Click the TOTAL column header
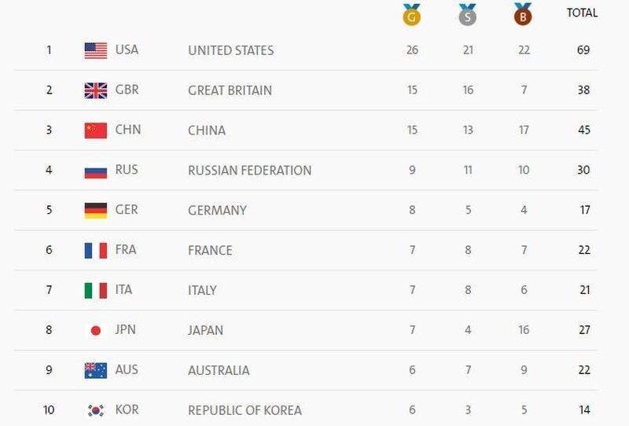629x426 pixels. pyautogui.click(x=582, y=13)
